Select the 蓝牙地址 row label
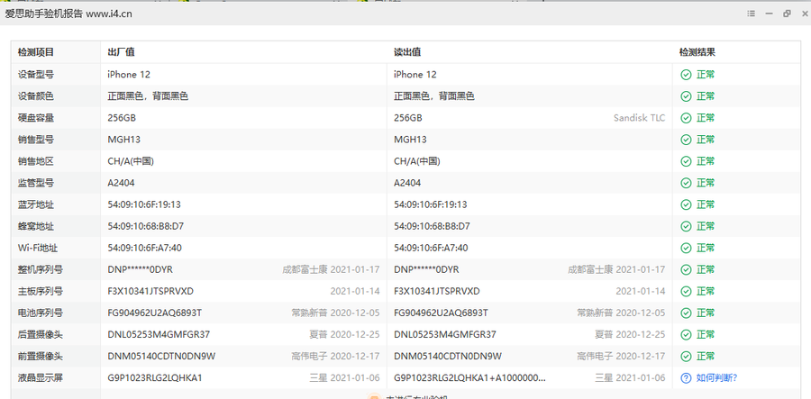 click(36, 204)
